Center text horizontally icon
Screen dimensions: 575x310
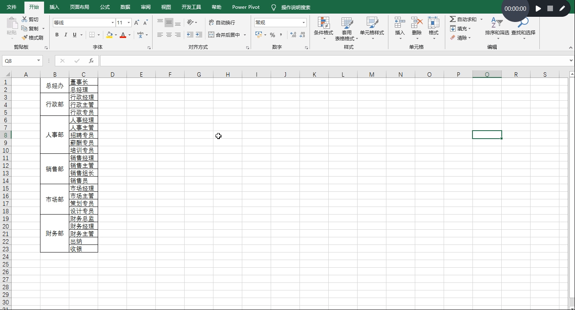tap(169, 35)
